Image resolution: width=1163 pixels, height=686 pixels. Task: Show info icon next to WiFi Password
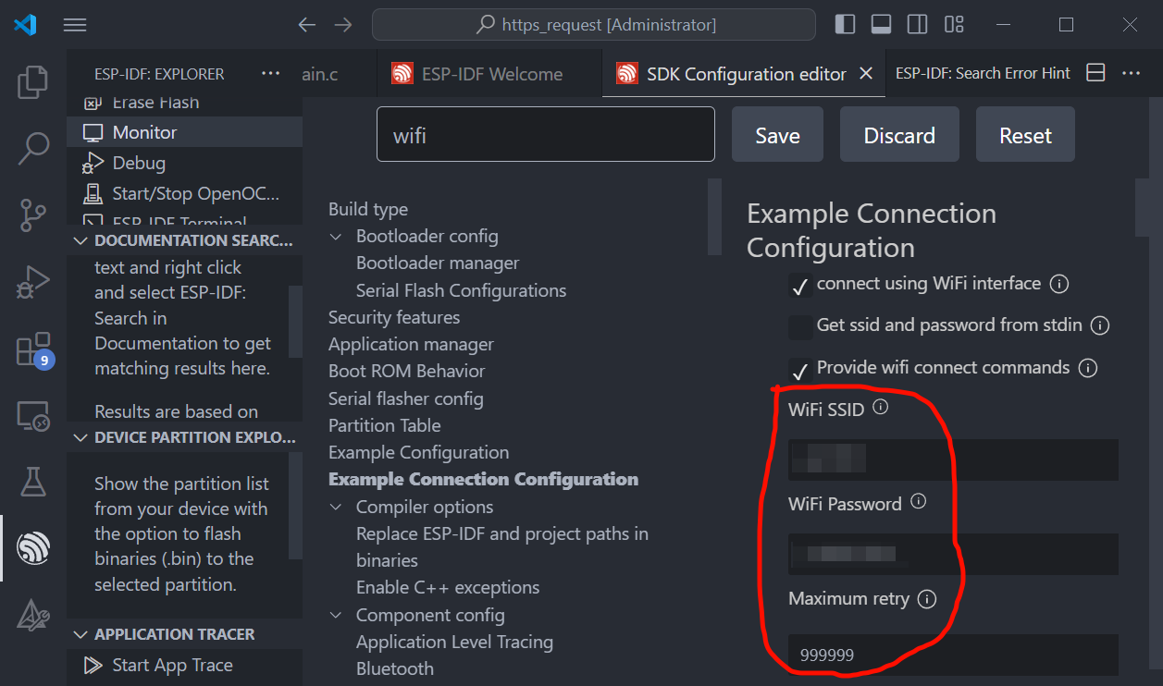(x=918, y=501)
